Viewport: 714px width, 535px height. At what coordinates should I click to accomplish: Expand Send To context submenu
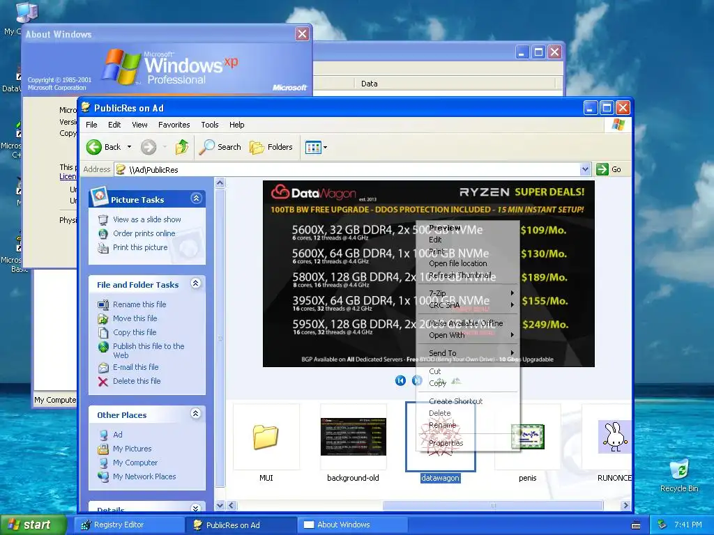tap(468, 353)
